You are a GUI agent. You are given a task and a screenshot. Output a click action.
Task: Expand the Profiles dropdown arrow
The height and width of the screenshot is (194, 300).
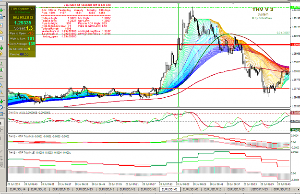point(4,17)
